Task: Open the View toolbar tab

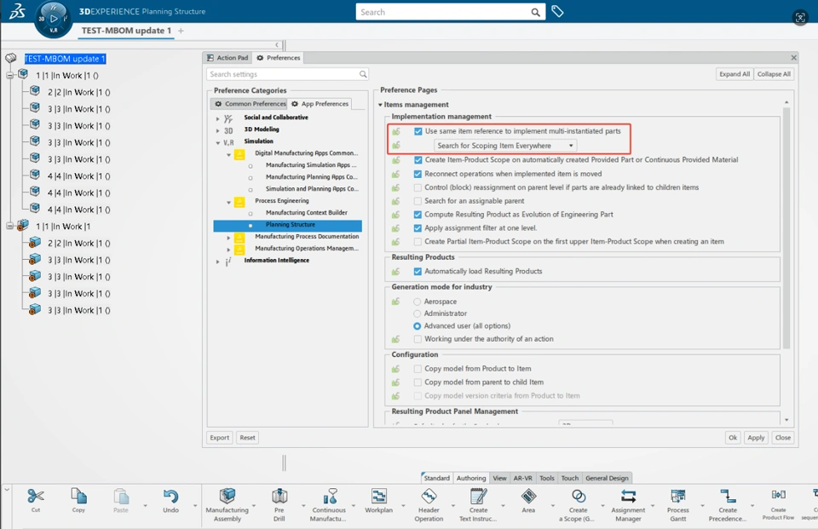Action: 499,478
